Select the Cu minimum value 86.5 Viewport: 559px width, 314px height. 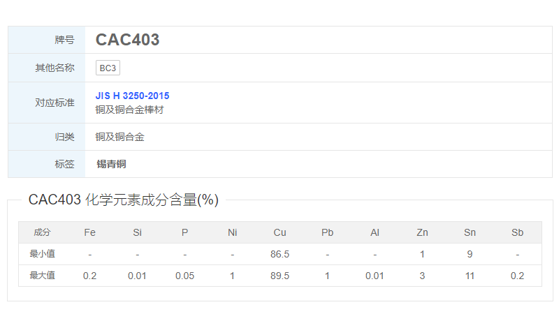pyautogui.click(x=279, y=254)
